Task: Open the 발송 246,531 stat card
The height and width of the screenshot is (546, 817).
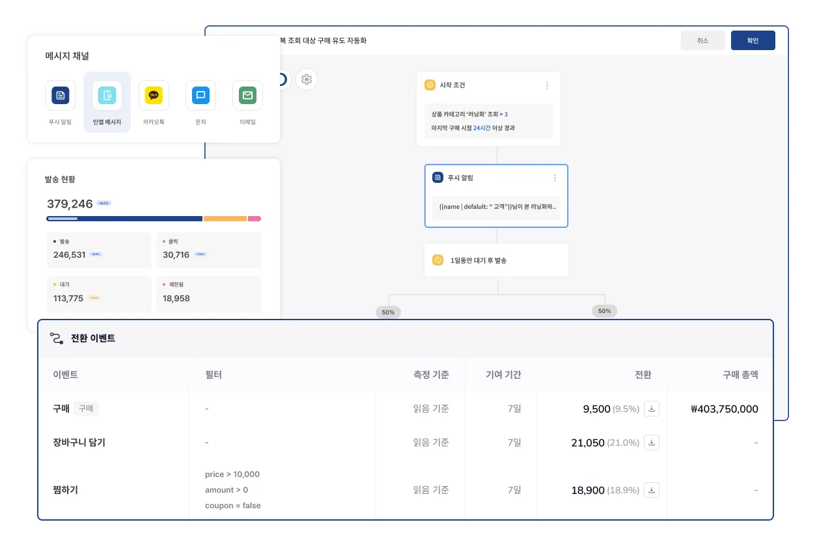Action: [99, 251]
